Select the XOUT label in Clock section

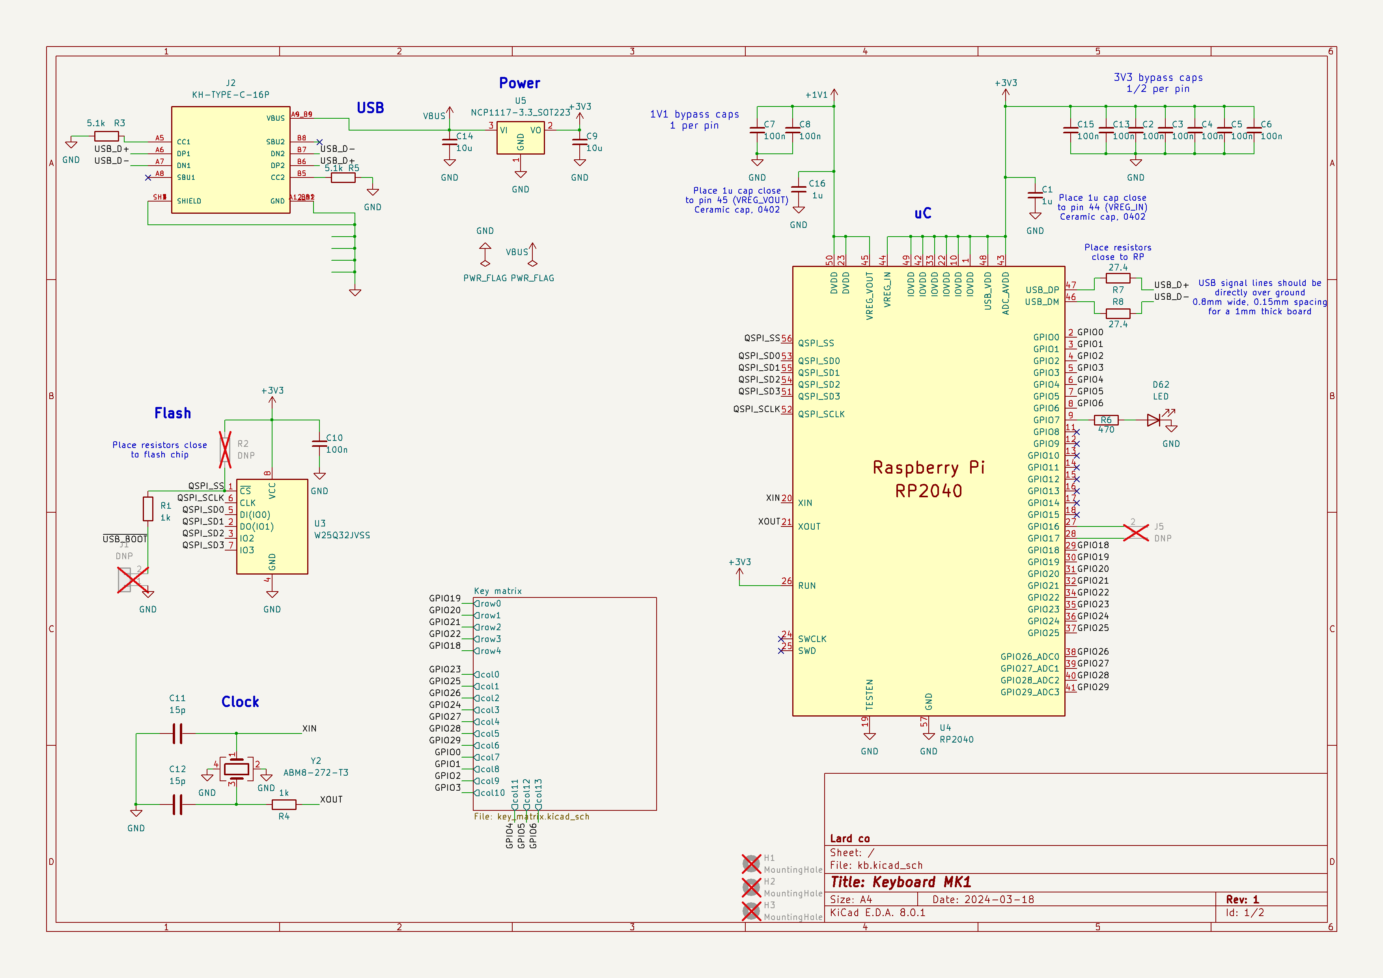(x=331, y=799)
